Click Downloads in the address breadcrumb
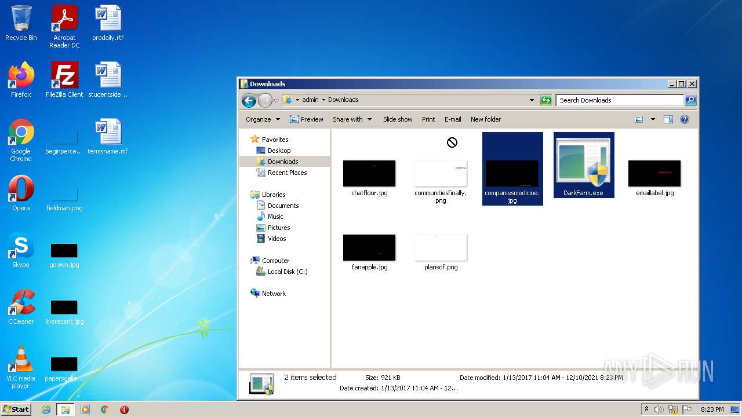The height and width of the screenshot is (417, 742). click(343, 100)
